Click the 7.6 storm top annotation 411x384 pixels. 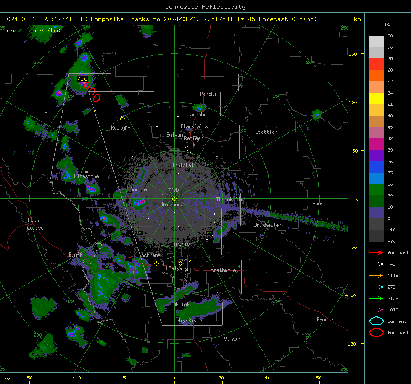coord(82,79)
